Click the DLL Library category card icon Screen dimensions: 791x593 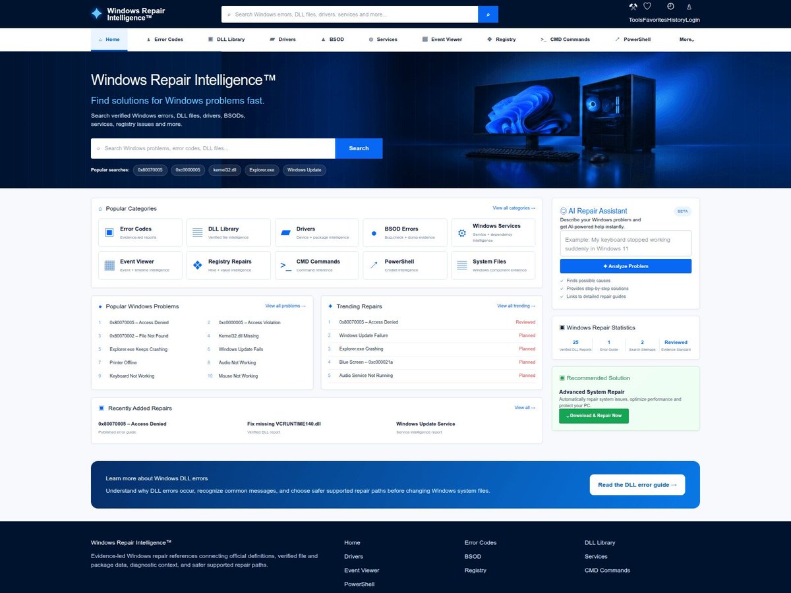click(x=198, y=233)
